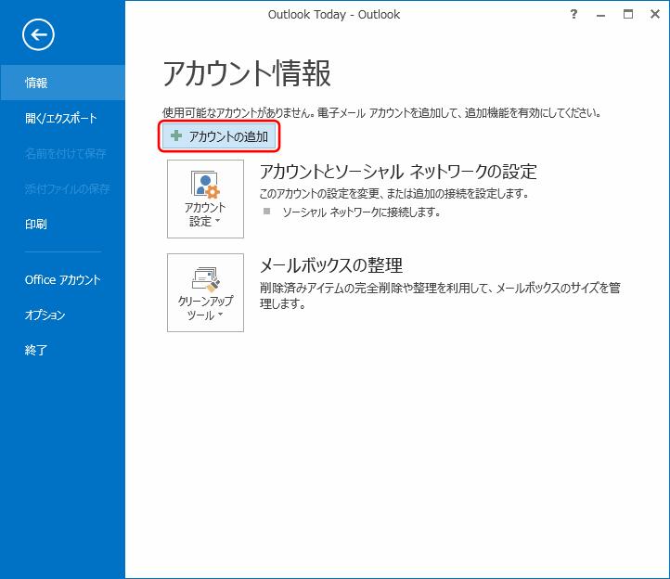This screenshot has height=579, width=670.
Task: Click the アカウント情報 page title
Action: (247, 73)
